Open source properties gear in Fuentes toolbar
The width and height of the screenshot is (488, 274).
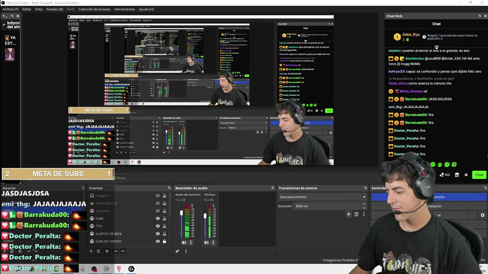[107, 251]
